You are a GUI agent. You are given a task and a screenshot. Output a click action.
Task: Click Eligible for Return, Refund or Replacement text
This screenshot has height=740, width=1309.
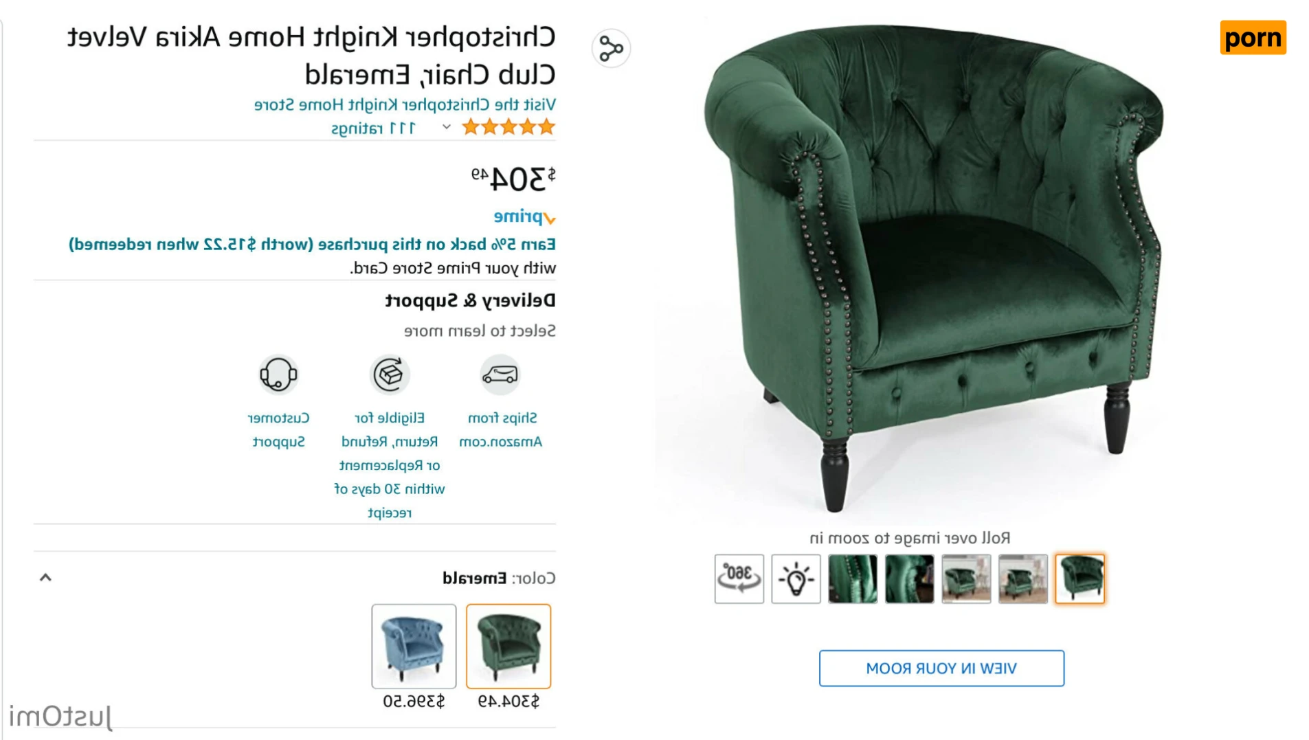coord(390,465)
